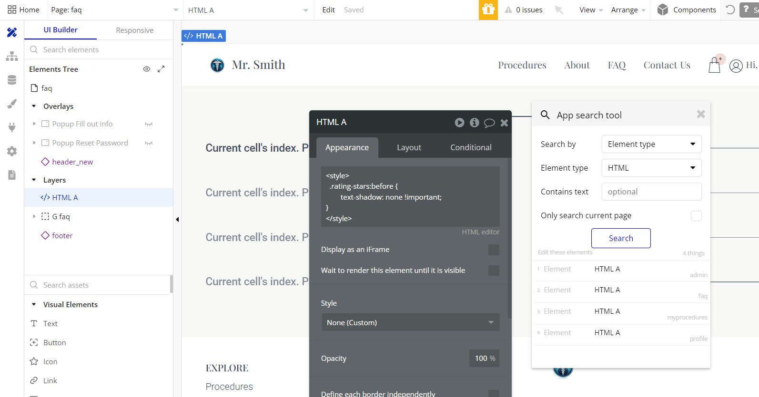Click the help question mark icon

tap(746, 10)
